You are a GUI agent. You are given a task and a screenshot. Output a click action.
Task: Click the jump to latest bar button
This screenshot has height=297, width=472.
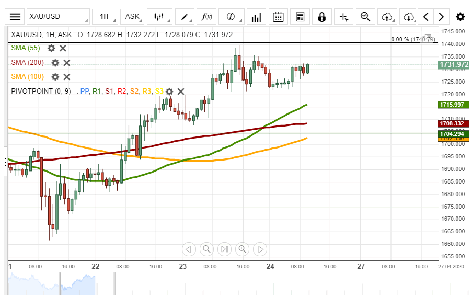[225, 249]
